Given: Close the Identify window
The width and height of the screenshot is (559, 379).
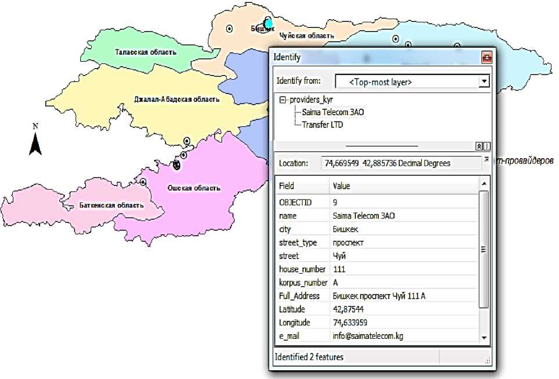Looking at the screenshot, I should click(x=486, y=57).
